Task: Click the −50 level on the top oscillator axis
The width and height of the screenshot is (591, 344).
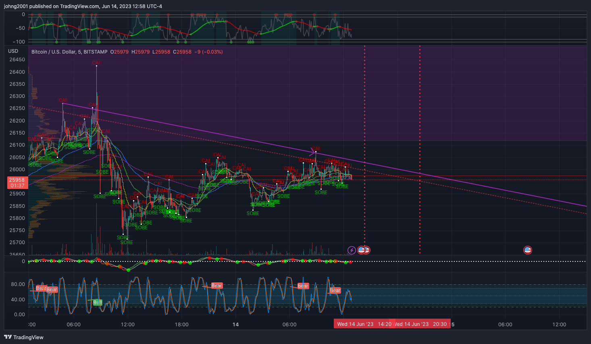Action: click(20, 28)
